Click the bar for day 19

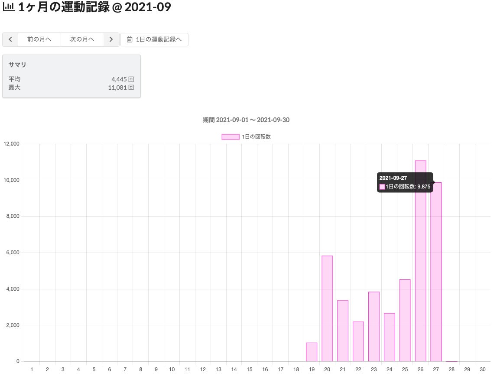[x=312, y=352]
